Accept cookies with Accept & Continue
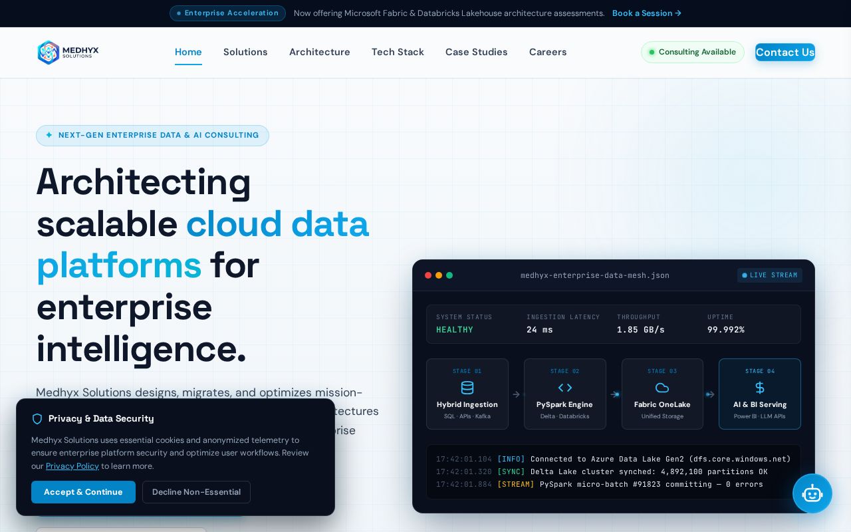851x532 pixels. click(83, 492)
